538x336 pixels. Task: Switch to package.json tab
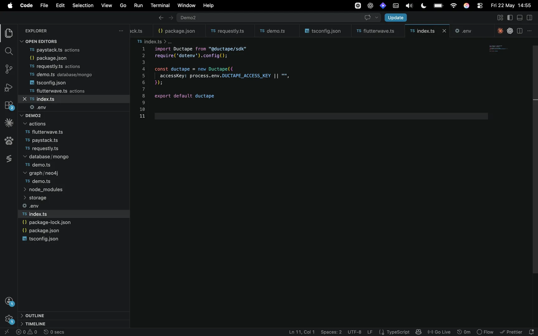coord(179,31)
